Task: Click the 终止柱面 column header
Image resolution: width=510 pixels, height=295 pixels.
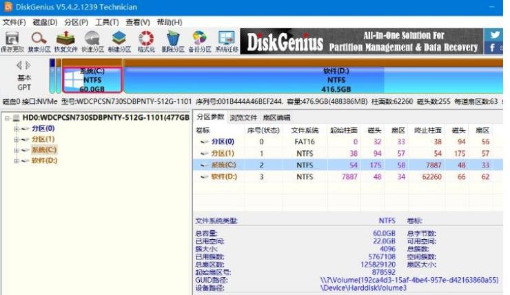Action: tap(428, 130)
